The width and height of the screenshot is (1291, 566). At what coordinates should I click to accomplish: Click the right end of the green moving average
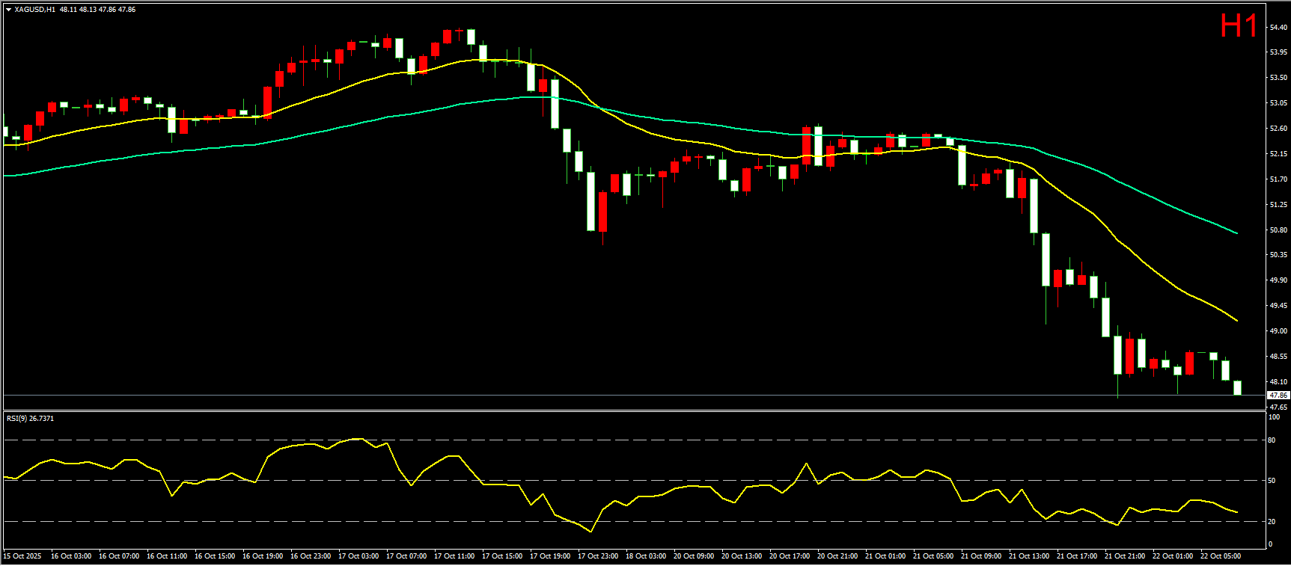click(1236, 233)
